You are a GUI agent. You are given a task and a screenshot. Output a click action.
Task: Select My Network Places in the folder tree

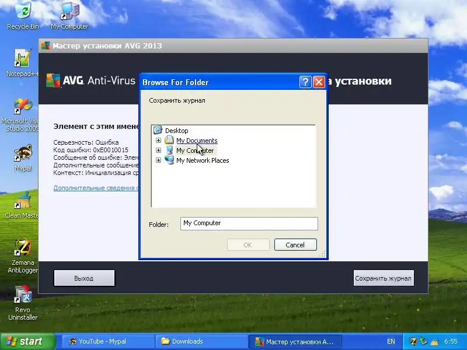pos(203,160)
